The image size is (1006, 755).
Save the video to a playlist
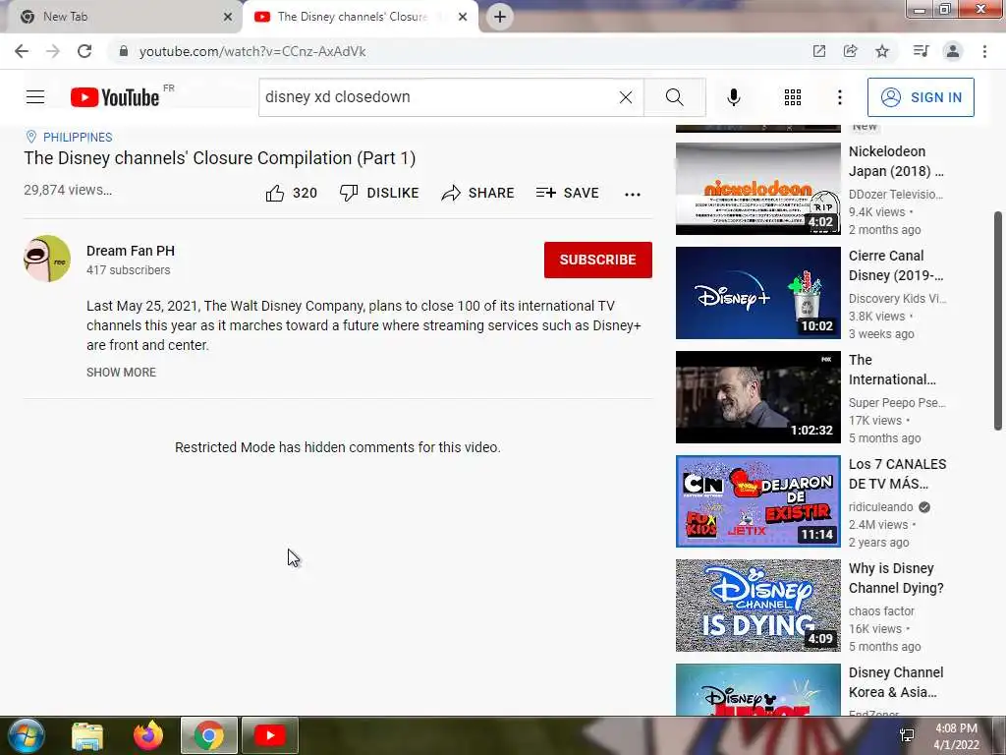click(x=567, y=194)
